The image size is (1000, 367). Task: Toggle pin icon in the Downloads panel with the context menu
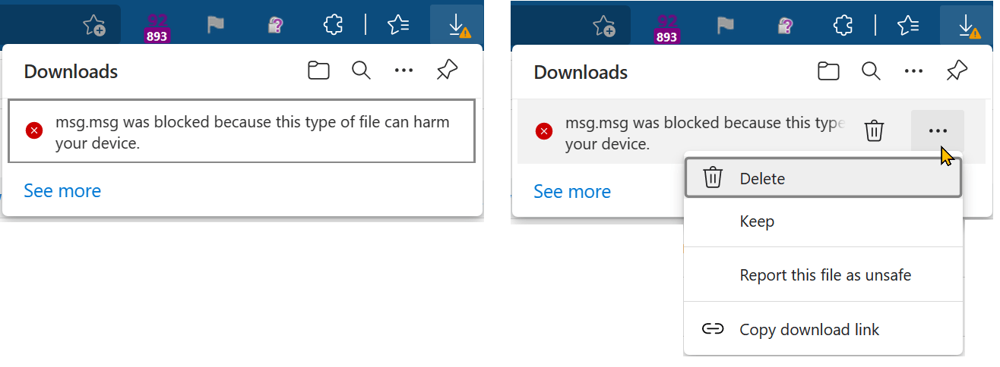(957, 71)
